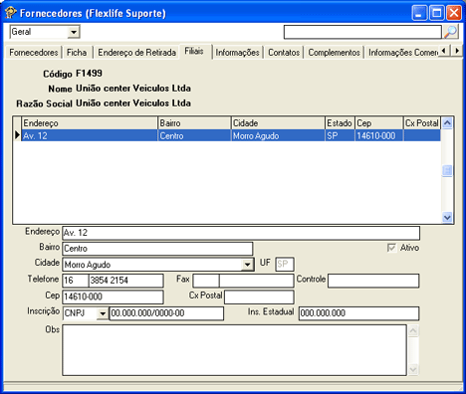
Task: Click Obs scrollbar up arrow
Action: point(413,330)
